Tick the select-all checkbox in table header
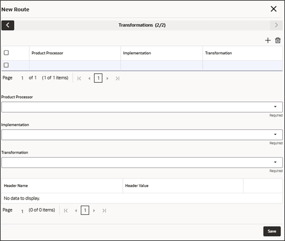Viewport: 285px width, 241px height. [x=6, y=53]
